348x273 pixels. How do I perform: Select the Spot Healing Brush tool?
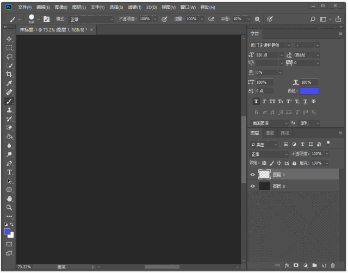9,92
